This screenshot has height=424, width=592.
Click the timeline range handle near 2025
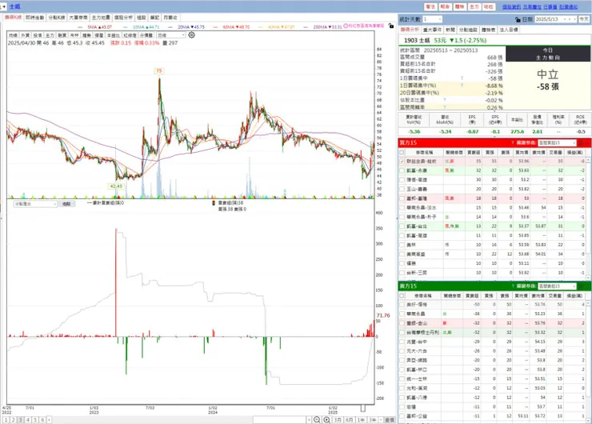363,408
